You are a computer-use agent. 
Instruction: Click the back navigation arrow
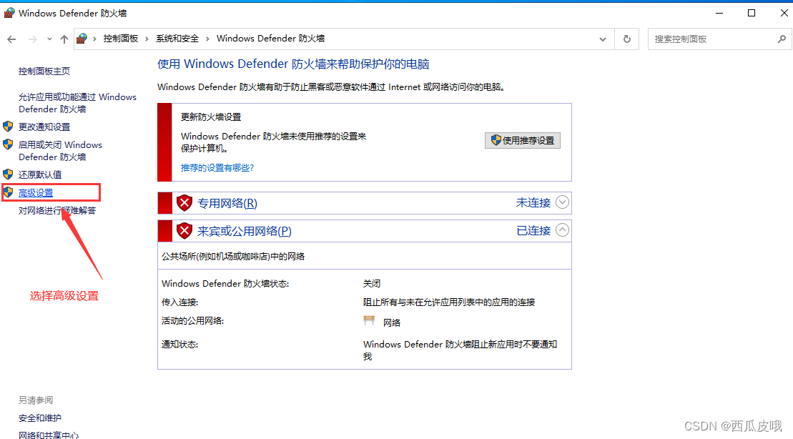[x=11, y=39]
